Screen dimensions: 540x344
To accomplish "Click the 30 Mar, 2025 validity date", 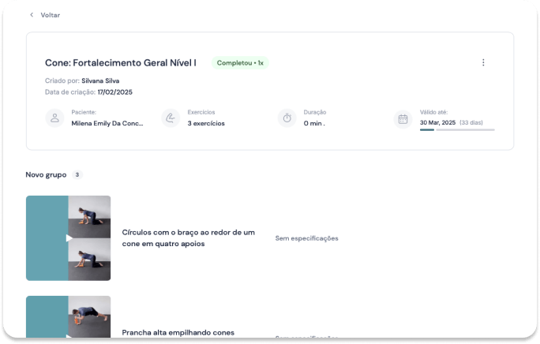I will [x=437, y=123].
